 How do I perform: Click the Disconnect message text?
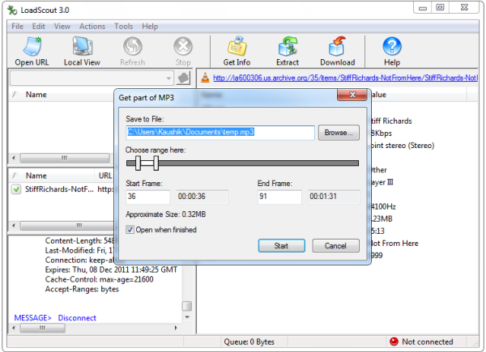click(x=77, y=318)
